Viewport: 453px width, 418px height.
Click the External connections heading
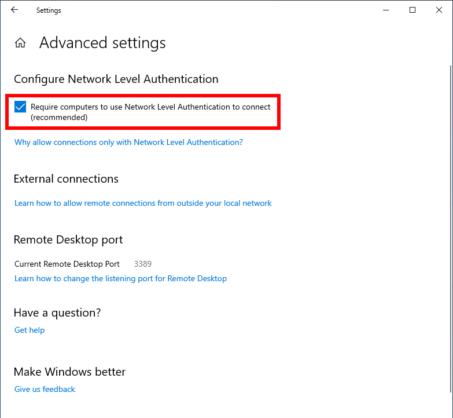tap(66, 179)
